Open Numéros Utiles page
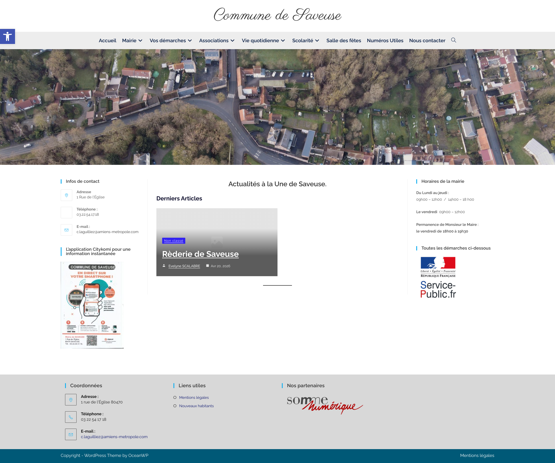This screenshot has height=463, width=555. point(385,40)
